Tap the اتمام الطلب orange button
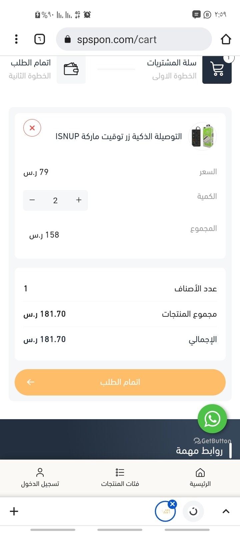240x534 pixels. coord(120,382)
